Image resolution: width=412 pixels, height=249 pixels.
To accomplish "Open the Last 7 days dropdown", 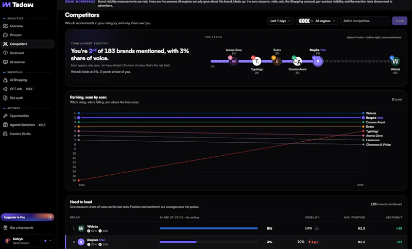I will coord(280,21).
